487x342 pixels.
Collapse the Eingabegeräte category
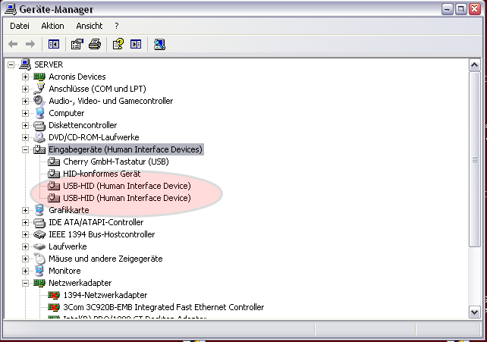26,149
